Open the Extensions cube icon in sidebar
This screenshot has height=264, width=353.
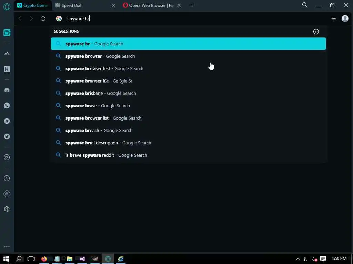click(7, 194)
